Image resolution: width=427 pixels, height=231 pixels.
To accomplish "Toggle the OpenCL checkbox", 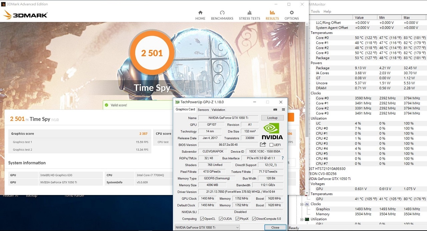I will pyautogui.click(x=202, y=219).
